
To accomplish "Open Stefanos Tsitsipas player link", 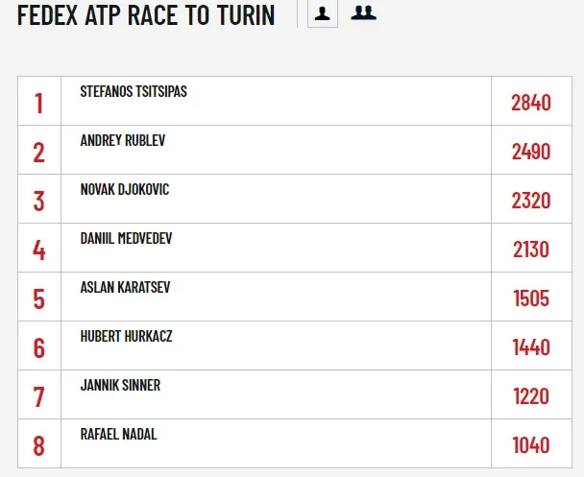I will coord(134,91).
